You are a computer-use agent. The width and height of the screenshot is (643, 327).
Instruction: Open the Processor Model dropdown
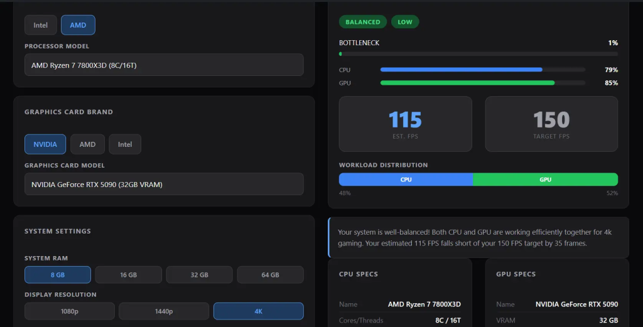(164, 65)
